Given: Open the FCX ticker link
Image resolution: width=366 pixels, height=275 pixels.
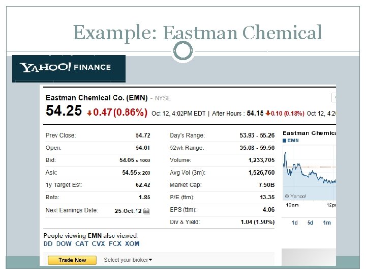Looking at the screenshot, I should (x=115, y=243).
